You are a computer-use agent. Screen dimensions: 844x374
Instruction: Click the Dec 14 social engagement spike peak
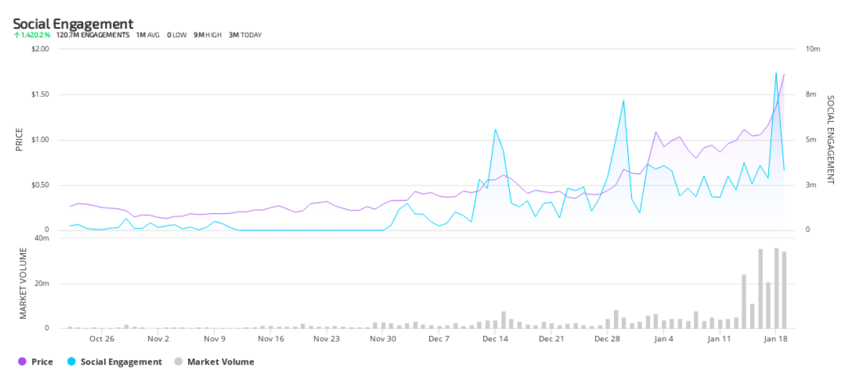495,129
